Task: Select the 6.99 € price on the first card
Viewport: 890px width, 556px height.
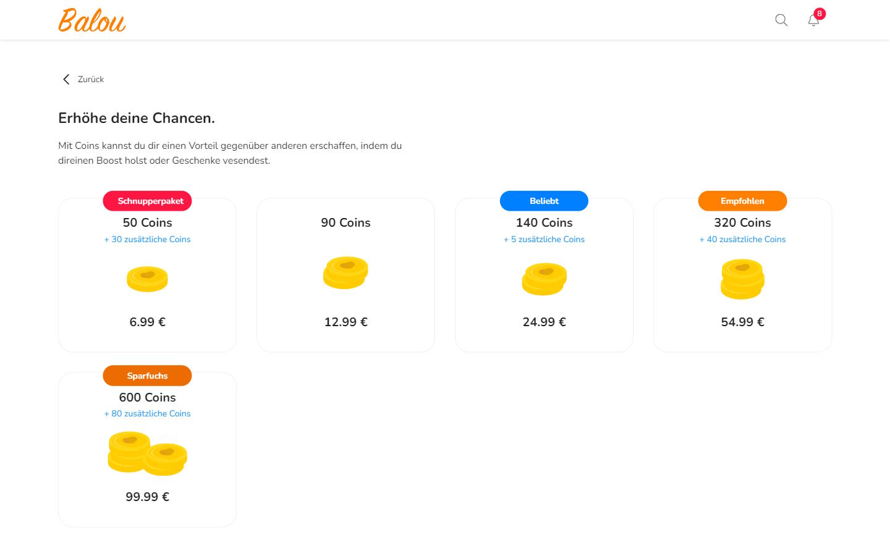Action: 147,321
